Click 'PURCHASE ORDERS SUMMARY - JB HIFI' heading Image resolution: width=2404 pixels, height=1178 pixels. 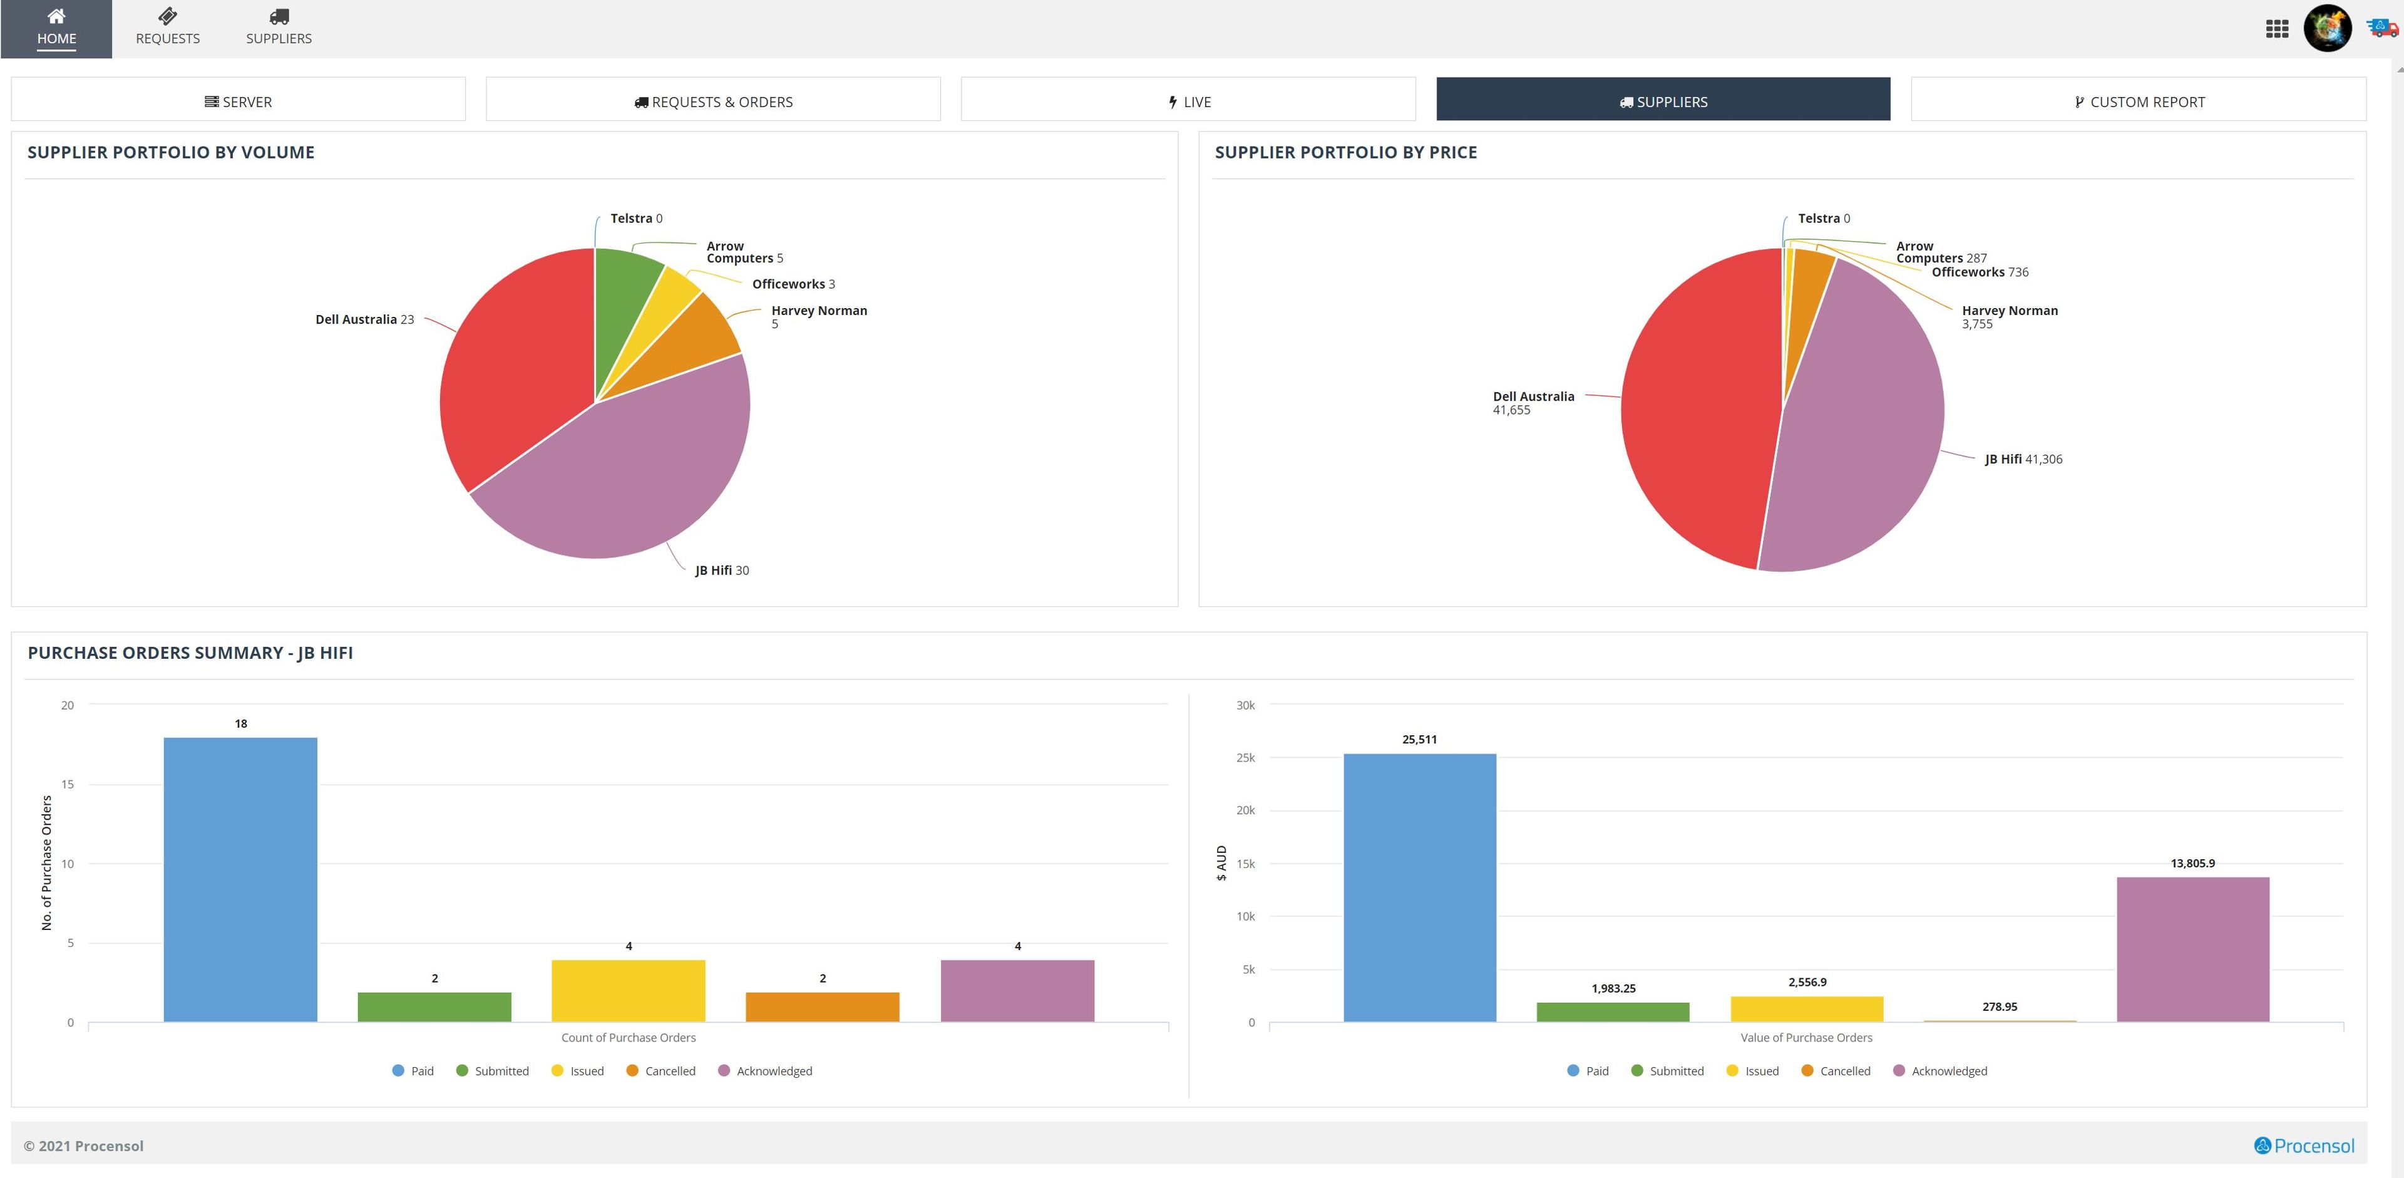[190, 653]
